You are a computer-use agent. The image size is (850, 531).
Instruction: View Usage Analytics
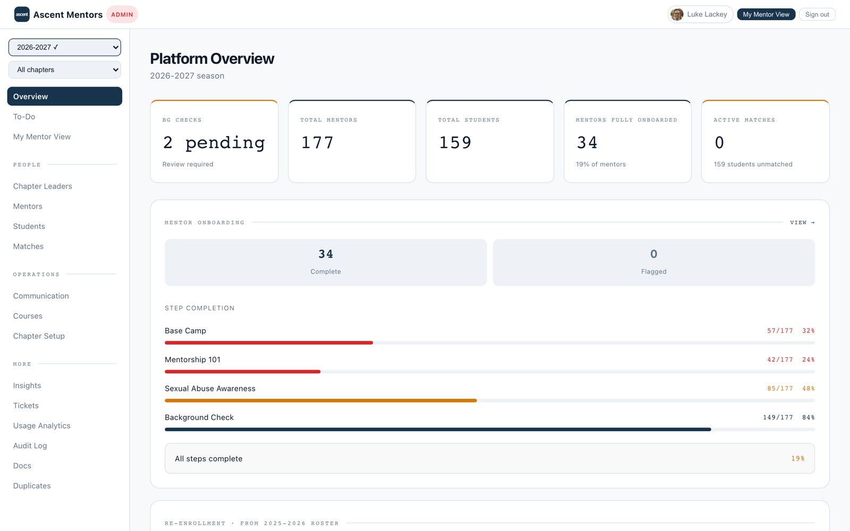42,426
